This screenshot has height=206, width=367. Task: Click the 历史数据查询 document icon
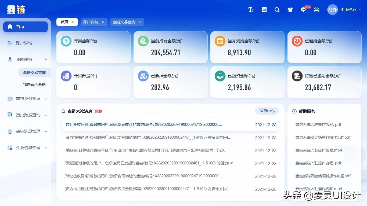click(10, 115)
